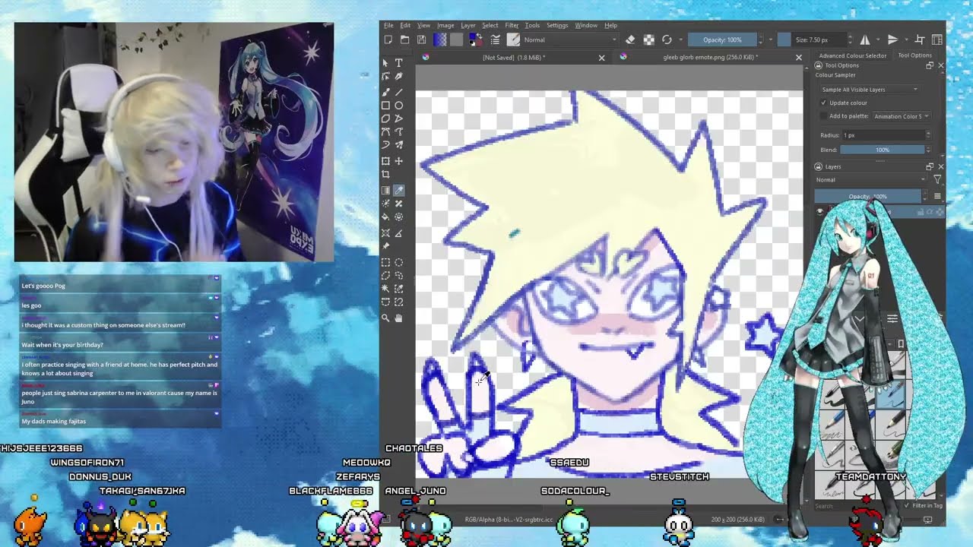Open the Filter menu
The image size is (973, 547).
[x=512, y=25]
